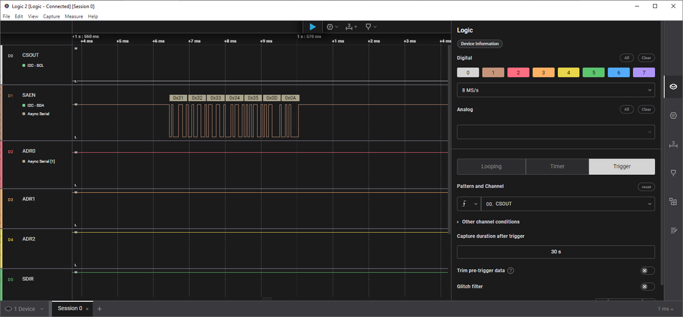
Task: Start capture with the blue play button
Action: (x=312, y=27)
